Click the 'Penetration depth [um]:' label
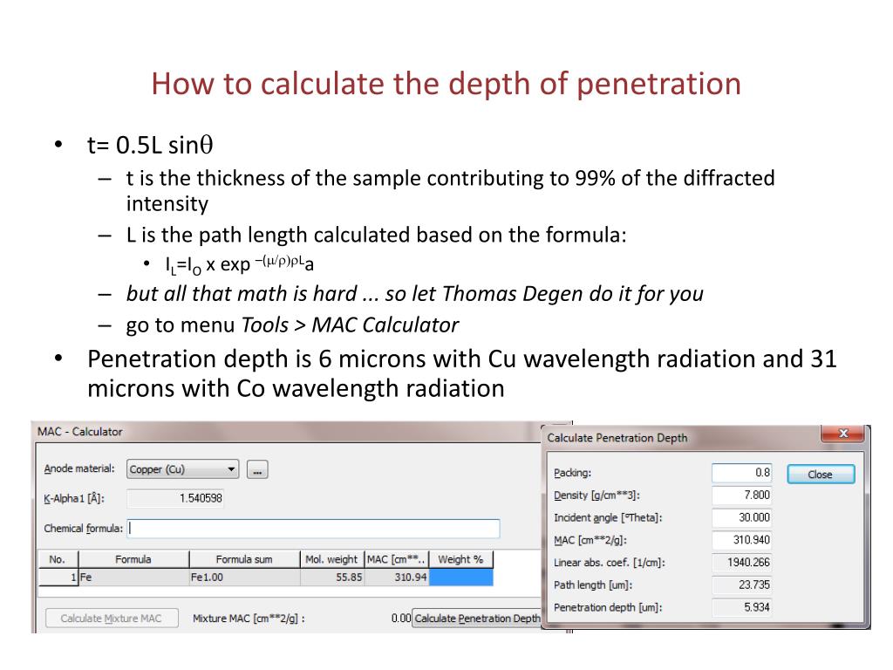 tap(608, 607)
